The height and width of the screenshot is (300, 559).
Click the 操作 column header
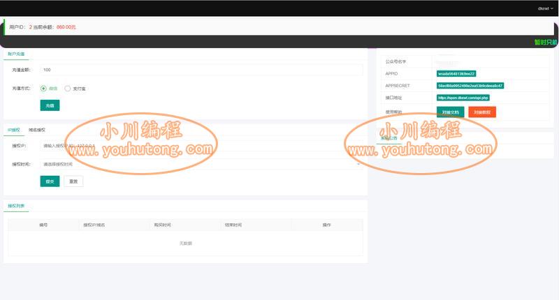pos(326,225)
